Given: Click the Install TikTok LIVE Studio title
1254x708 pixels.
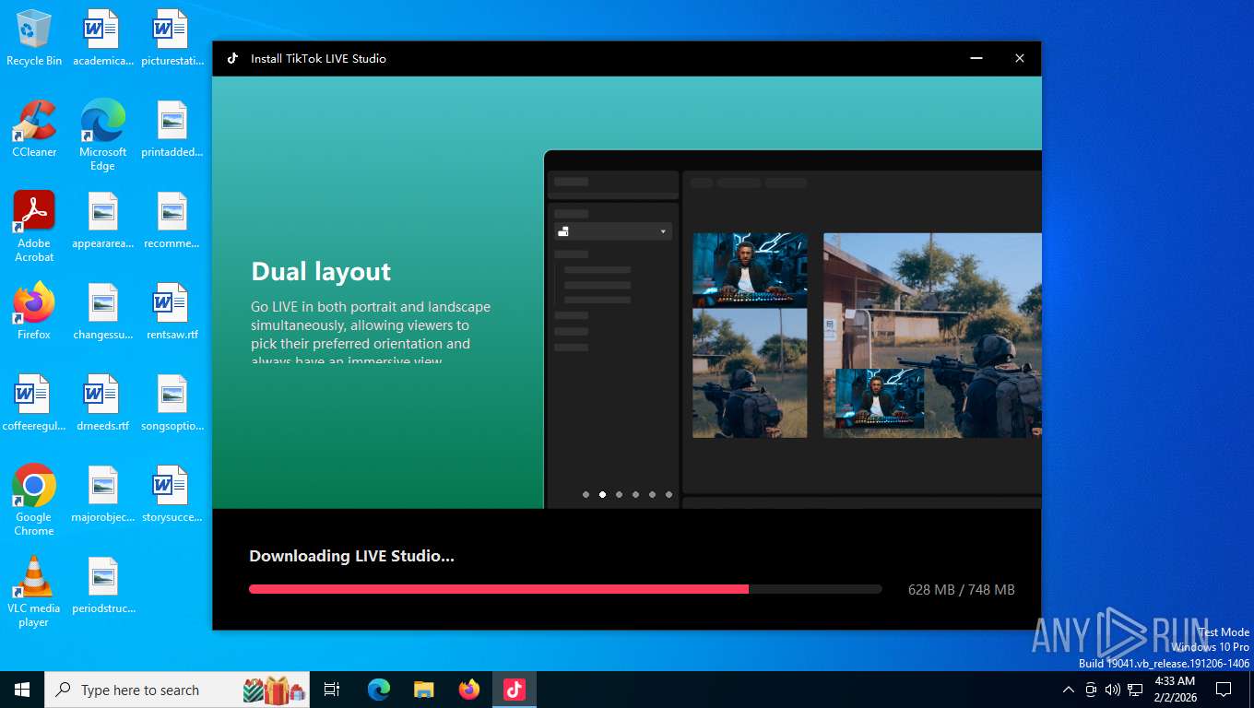Looking at the screenshot, I should tap(318, 58).
